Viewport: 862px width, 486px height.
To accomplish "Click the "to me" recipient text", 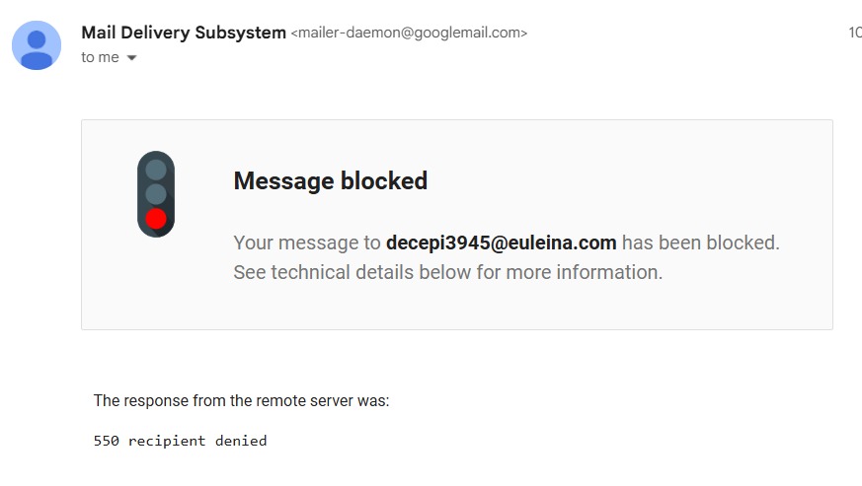I will pos(100,57).
